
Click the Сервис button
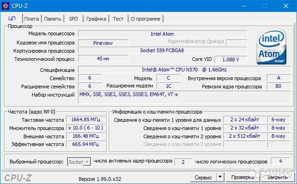click(203, 178)
